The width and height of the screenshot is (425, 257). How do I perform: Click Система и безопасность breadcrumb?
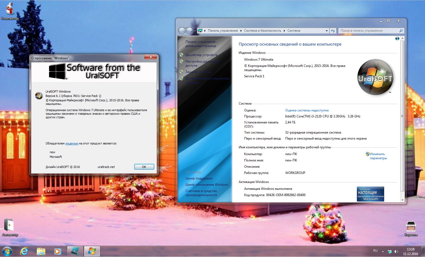pyautogui.click(x=263, y=31)
